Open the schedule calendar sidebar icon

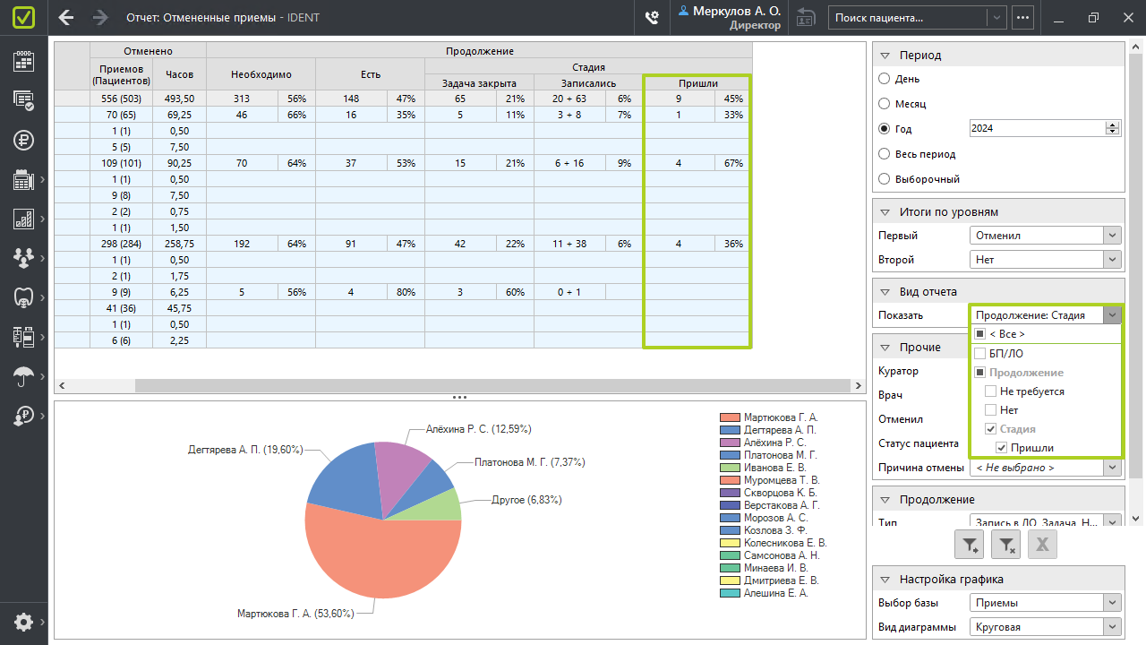pyautogui.click(x=23, y=61)
